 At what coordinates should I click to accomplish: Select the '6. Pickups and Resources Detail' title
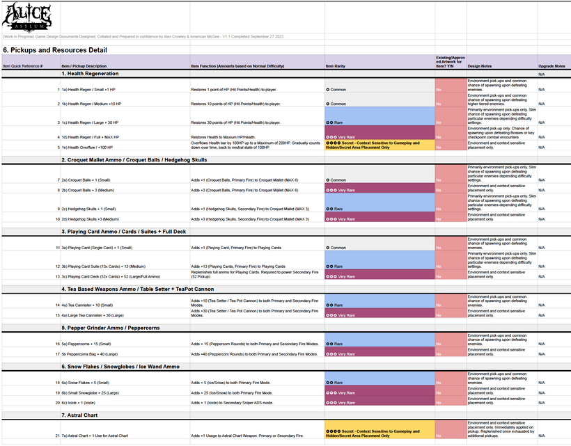[55, 50]
